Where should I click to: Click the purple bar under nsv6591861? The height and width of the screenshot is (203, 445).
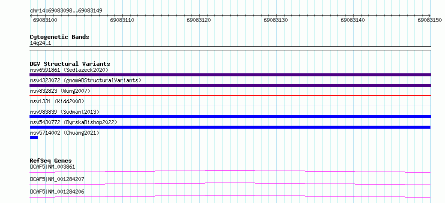click(x=230, y=75)
